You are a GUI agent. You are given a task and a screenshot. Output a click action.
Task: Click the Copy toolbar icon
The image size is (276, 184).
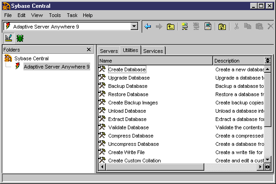(x=247, y=26)
